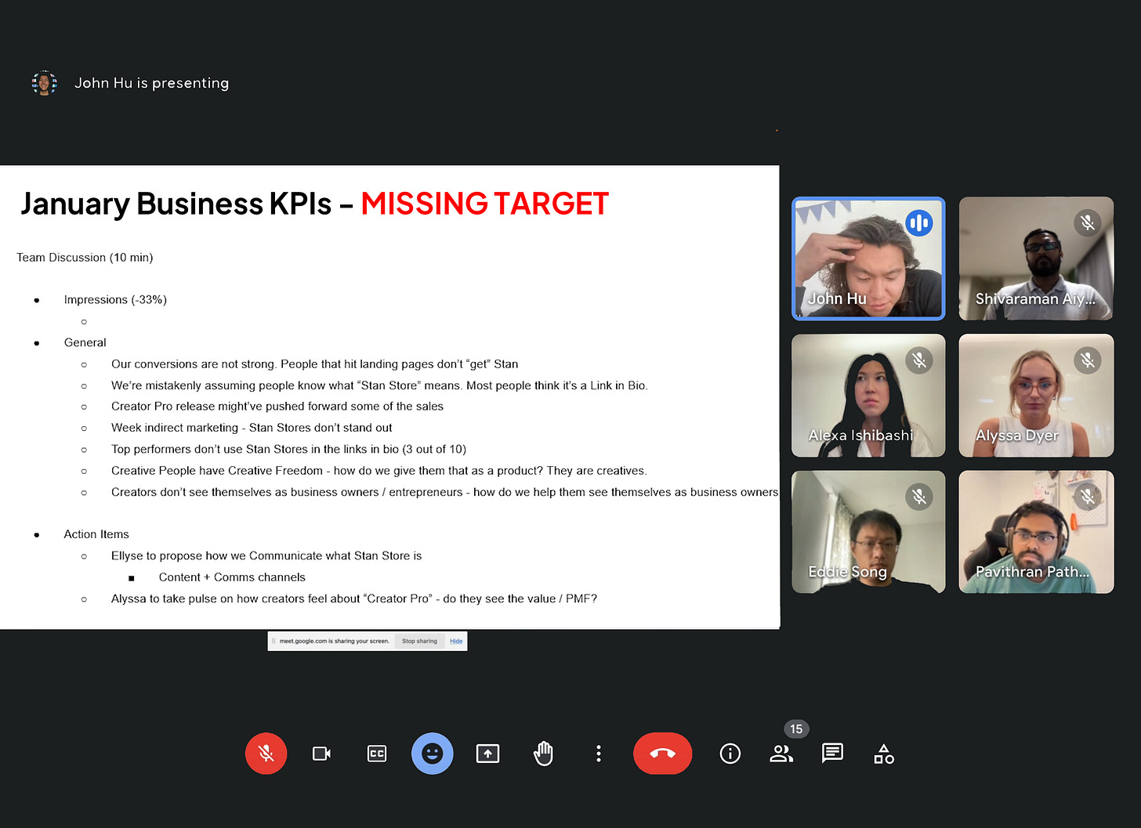
Task: Unmute the microphone in the call bar
Action: click(x=266, y=754)
